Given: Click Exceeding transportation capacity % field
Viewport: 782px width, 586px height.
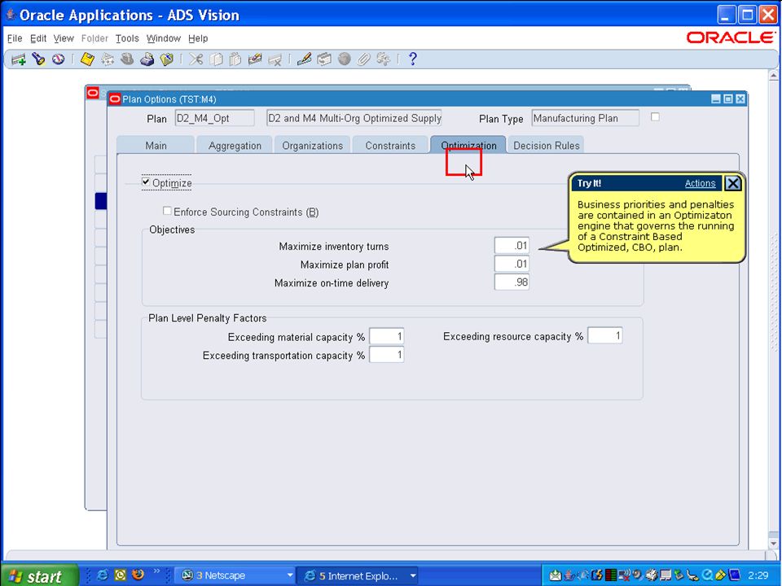Looking at the screenshot, I should pos(386,355).
